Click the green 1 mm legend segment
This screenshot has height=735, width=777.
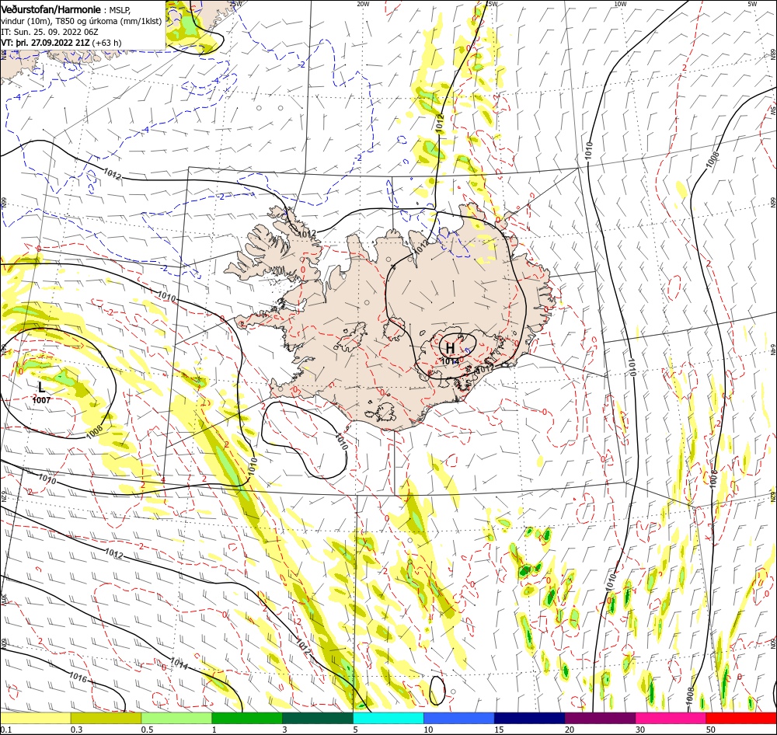pos(247,719)
